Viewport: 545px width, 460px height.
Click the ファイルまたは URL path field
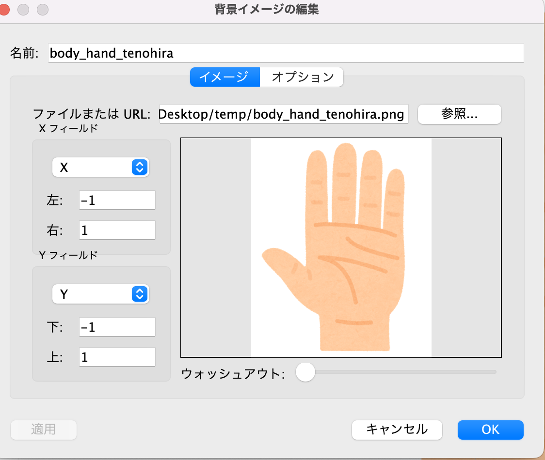point(284,114)
